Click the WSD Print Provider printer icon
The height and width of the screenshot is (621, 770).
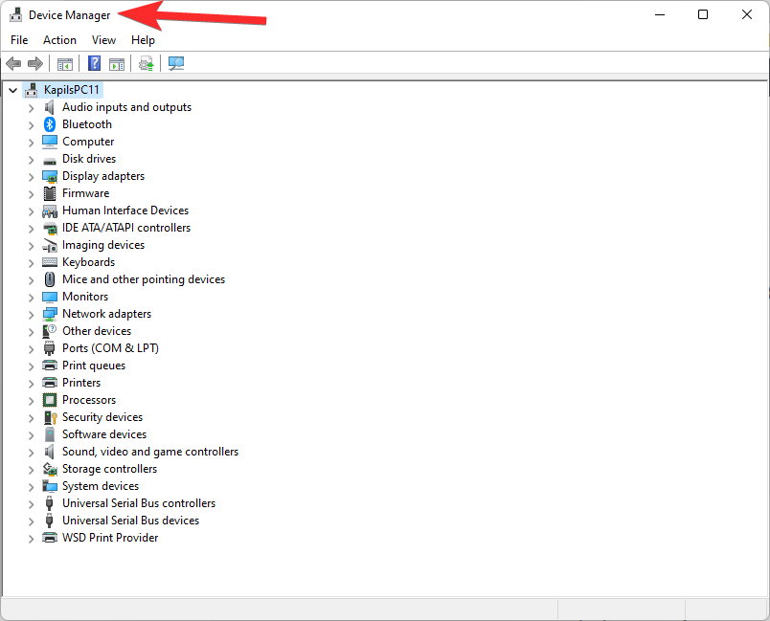coord(50,538)
